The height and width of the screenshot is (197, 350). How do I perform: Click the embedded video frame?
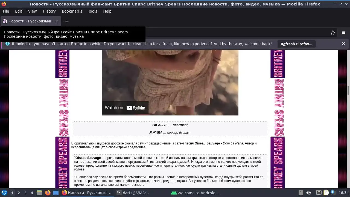click(x=170, y=83)
